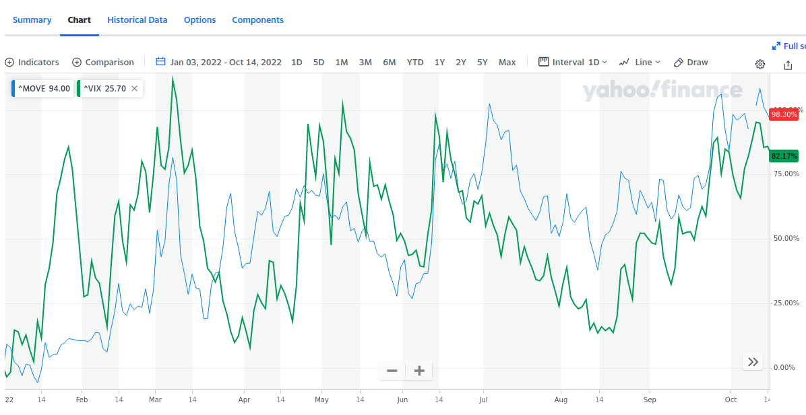The width and height of the screenshot is (806, 415).
Task: Zoom in with the plus button
Action: 419,371
